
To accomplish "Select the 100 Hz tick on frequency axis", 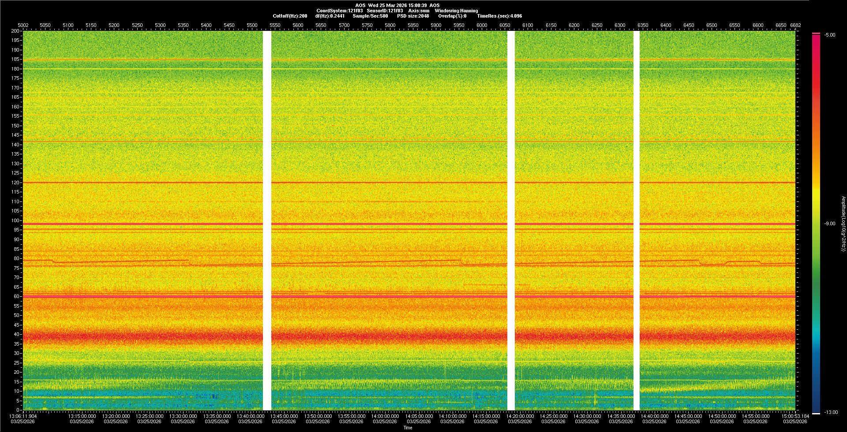I will pyautogui.click(x=15, y=220).
